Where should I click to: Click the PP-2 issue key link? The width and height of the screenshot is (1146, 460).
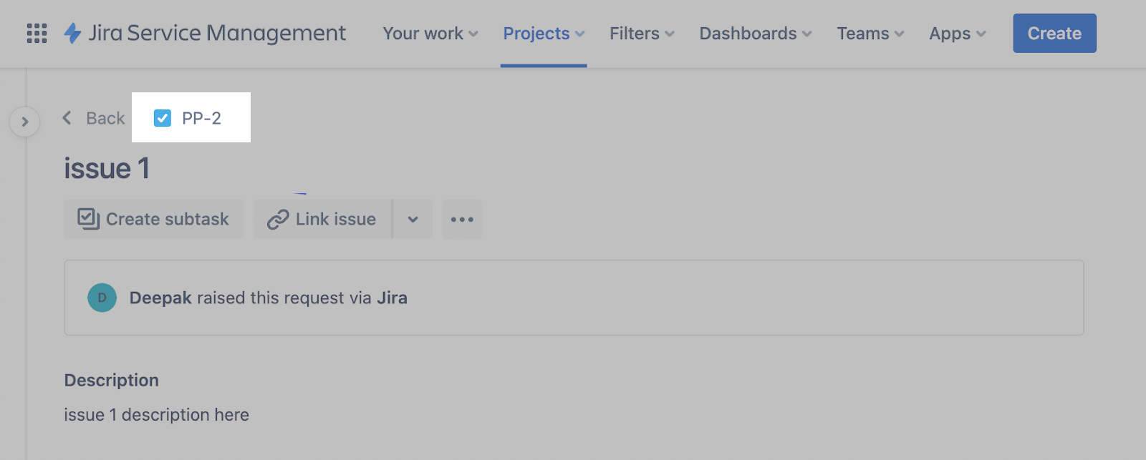201,118
